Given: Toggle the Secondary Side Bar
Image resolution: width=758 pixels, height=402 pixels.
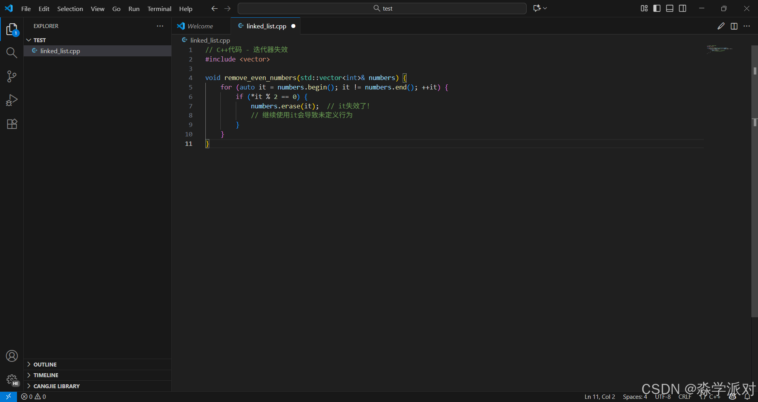Looking at the screenshot, I should [x=683, y=8].
